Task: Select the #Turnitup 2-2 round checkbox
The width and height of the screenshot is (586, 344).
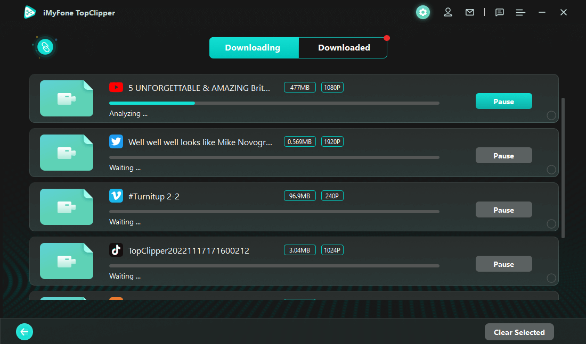Action: click(x=551, y=224)
